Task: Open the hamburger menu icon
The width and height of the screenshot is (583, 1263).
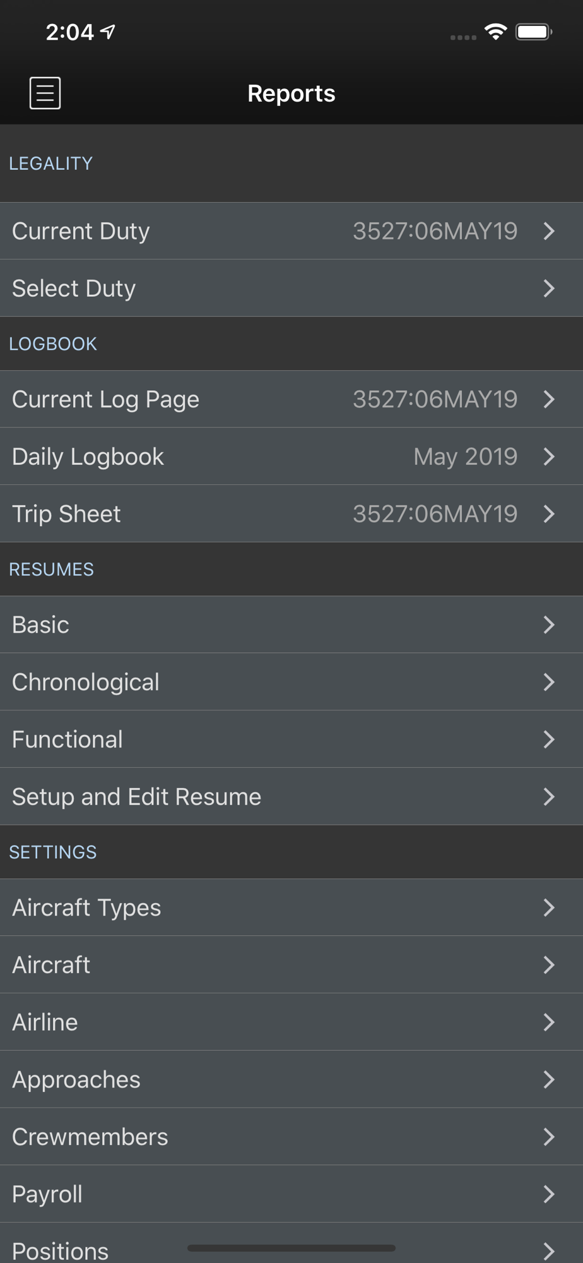Action: (45, 93)
